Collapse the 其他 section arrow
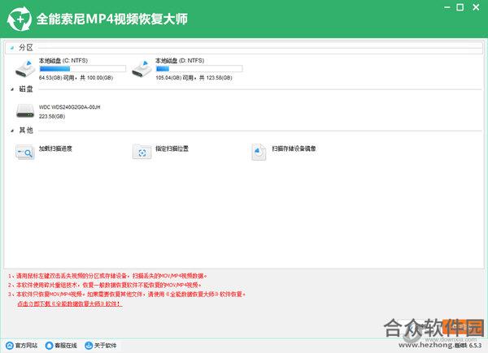This screenshot has height=353, width=488. [x=12, y=131]
